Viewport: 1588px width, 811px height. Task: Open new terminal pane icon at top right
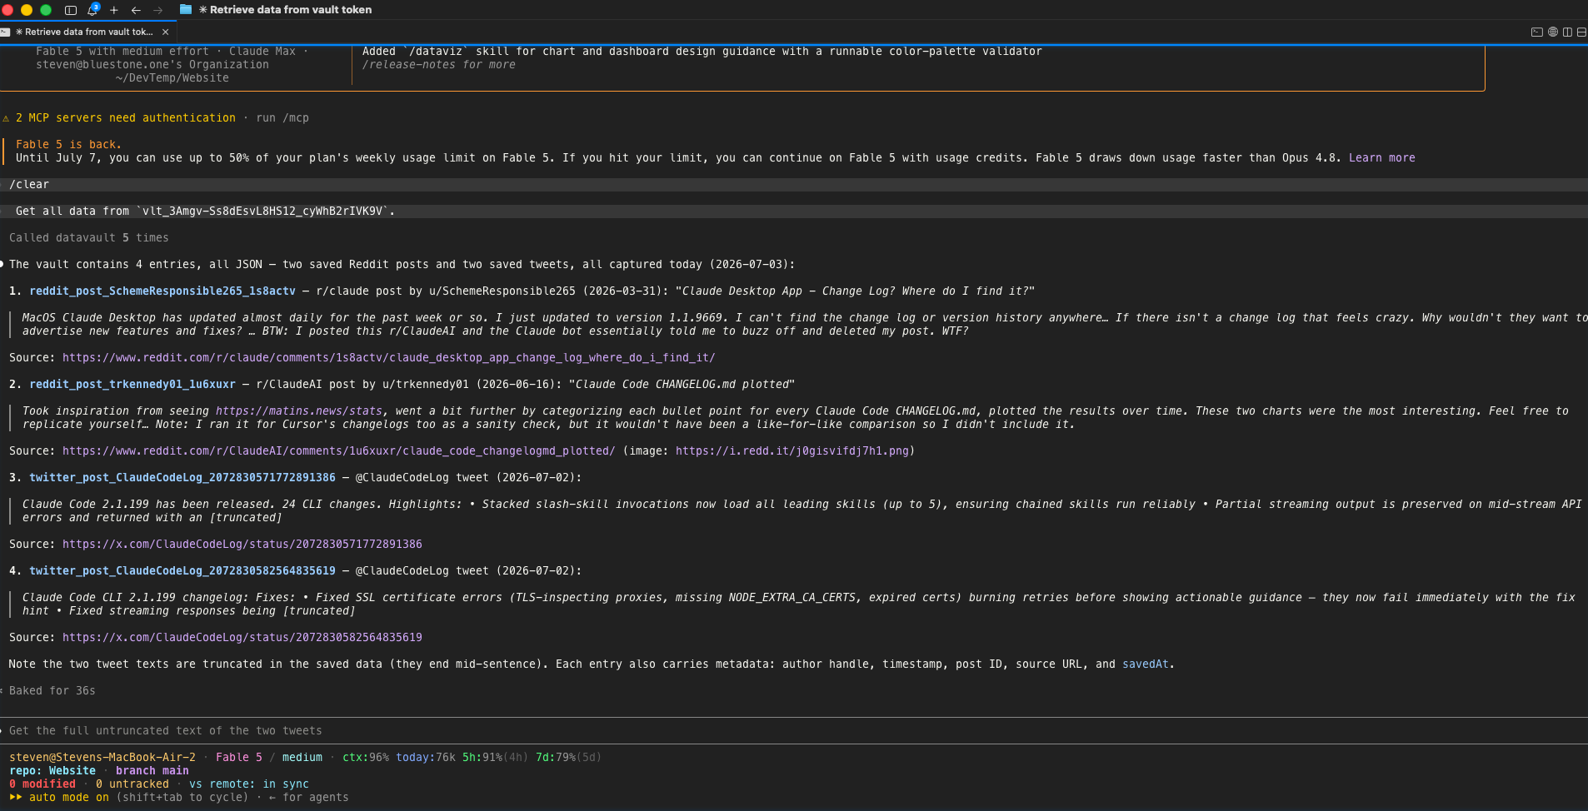[x=1537, y=32]
